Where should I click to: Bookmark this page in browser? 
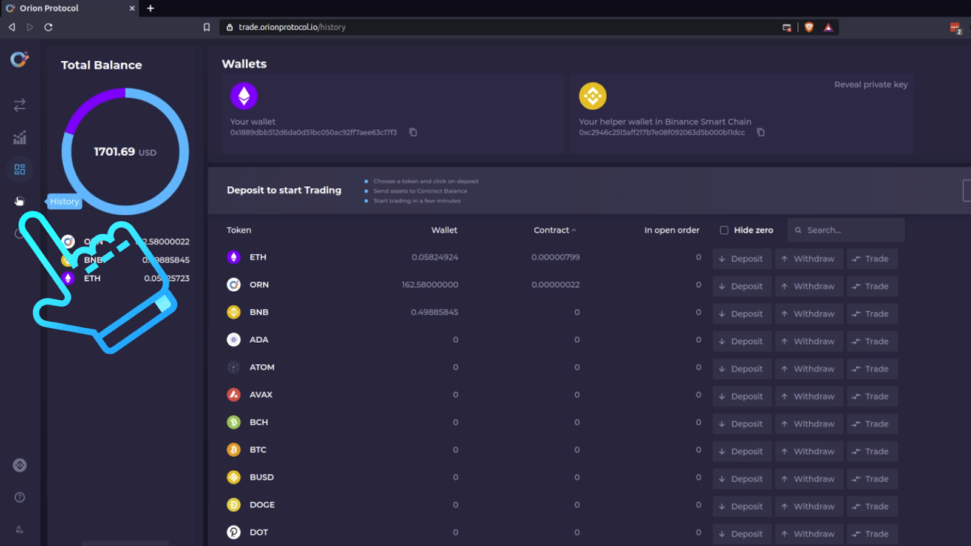pos(206,27)
